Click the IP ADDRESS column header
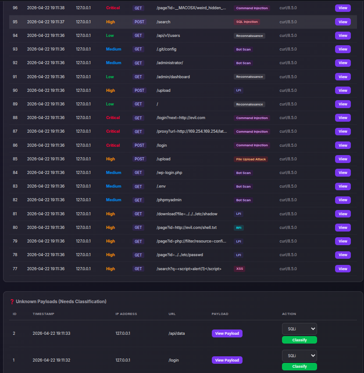This screenshot has height=373, width=364. pyautogui.click(x=126, y=314)
